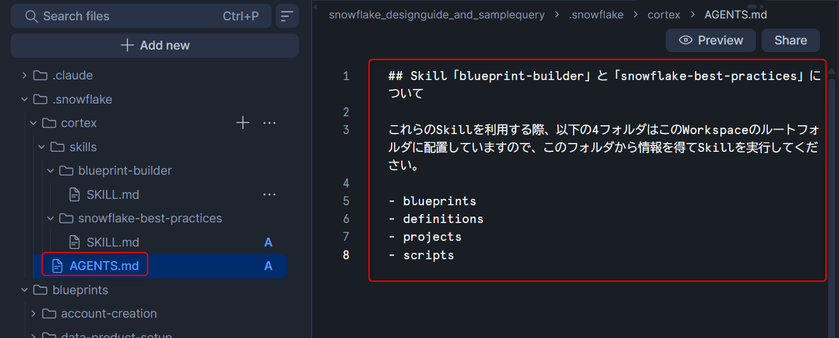Collapse the blueprint-builder folder
This screenshot has width=839, height=338.
pyautogui.click(x=50, y=170)
